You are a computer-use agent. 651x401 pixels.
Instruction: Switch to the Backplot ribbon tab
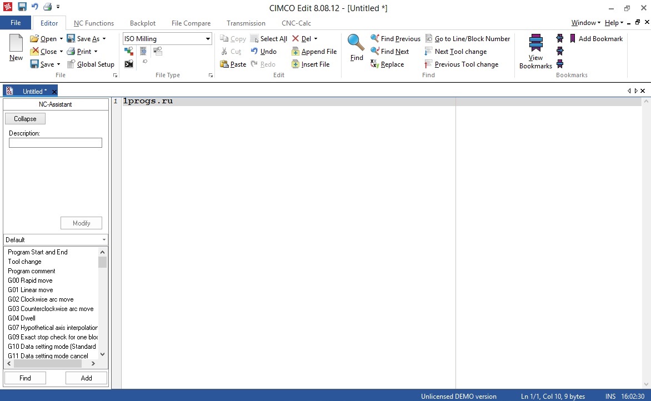coord(143,23)
